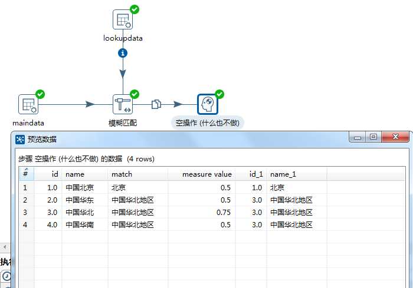
Task: Select the 空操作 dummy step icon
Action: pos(208,104)
